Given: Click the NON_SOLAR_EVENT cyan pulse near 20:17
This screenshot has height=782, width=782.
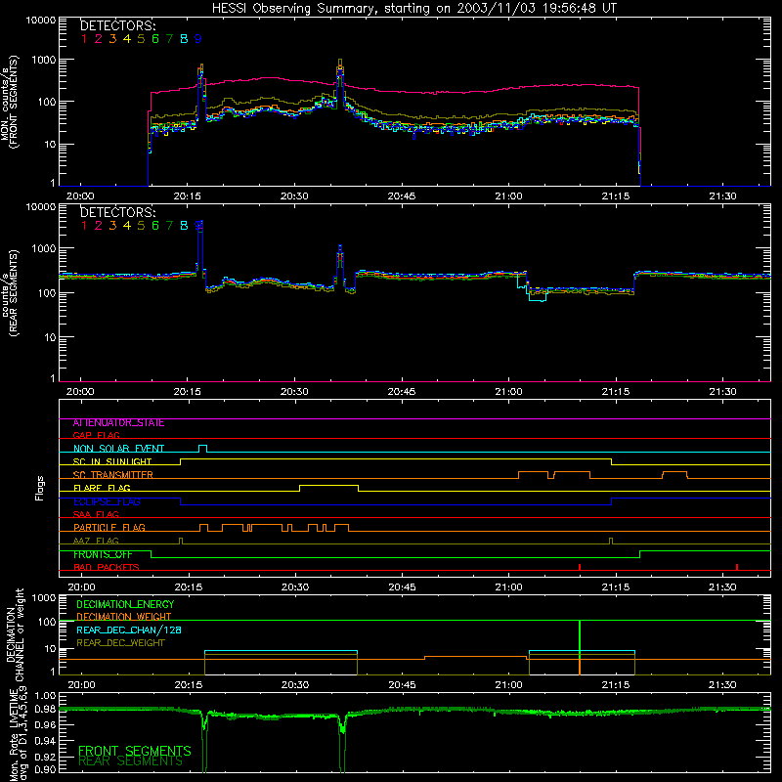Looking at the screenshot, I should (x=203, y=448).
